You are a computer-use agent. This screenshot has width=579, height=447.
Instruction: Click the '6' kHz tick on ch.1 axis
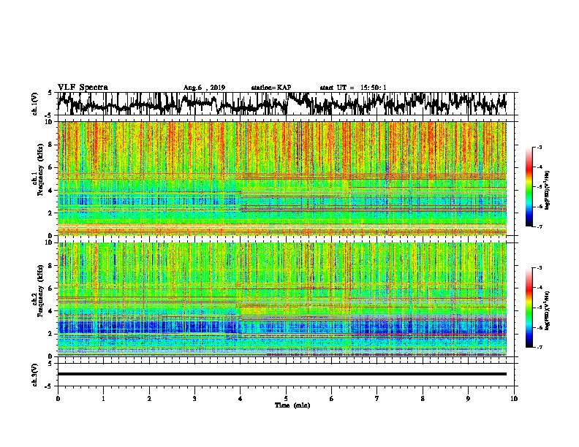tap(52, 168)
